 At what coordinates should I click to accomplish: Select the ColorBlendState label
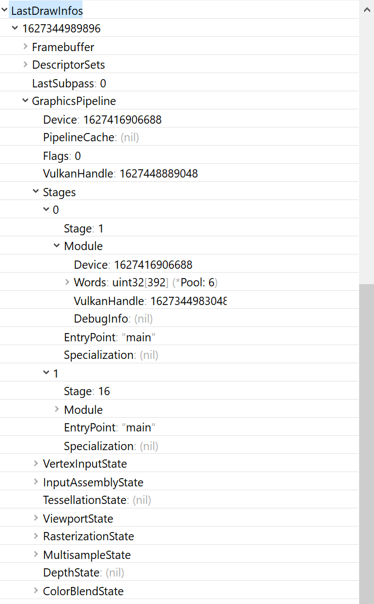83,591
